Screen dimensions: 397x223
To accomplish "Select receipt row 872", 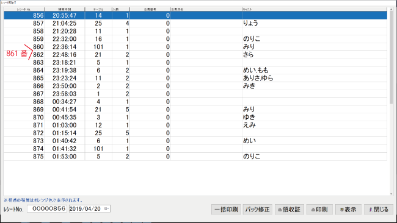I will 195,133.
